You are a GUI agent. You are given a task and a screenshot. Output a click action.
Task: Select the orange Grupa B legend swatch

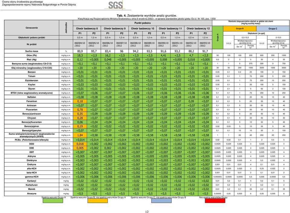click(x=98, y=201)
